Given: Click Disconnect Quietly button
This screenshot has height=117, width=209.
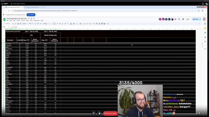Looking at the screenshot, I should point(110,113).
